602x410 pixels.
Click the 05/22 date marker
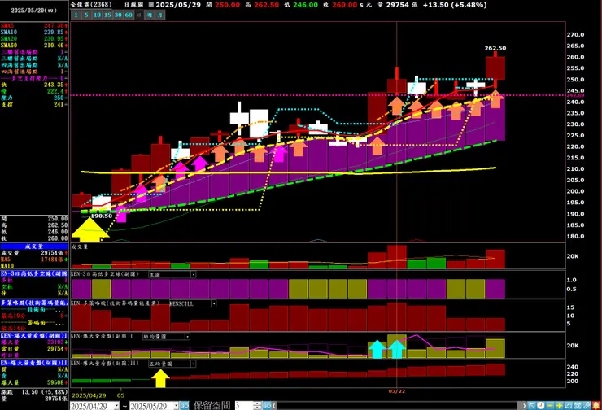[x=397, y=391]
